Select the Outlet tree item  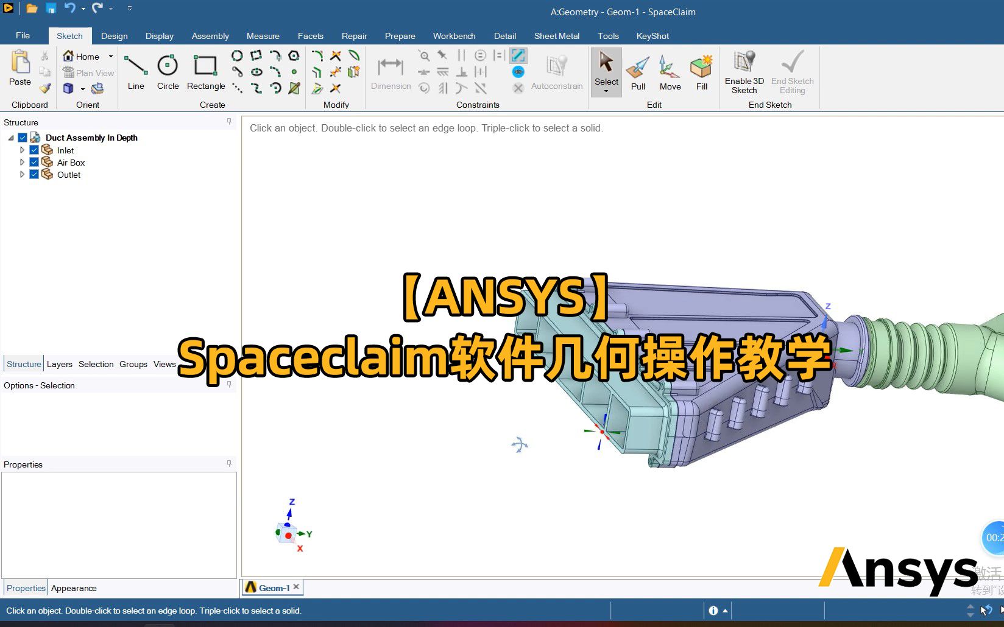(69, 175)
